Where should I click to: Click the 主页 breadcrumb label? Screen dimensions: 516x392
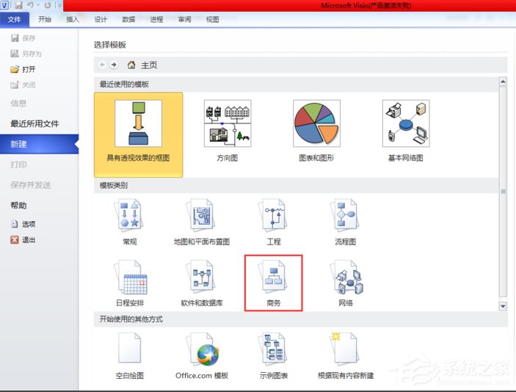coord(149,65)
